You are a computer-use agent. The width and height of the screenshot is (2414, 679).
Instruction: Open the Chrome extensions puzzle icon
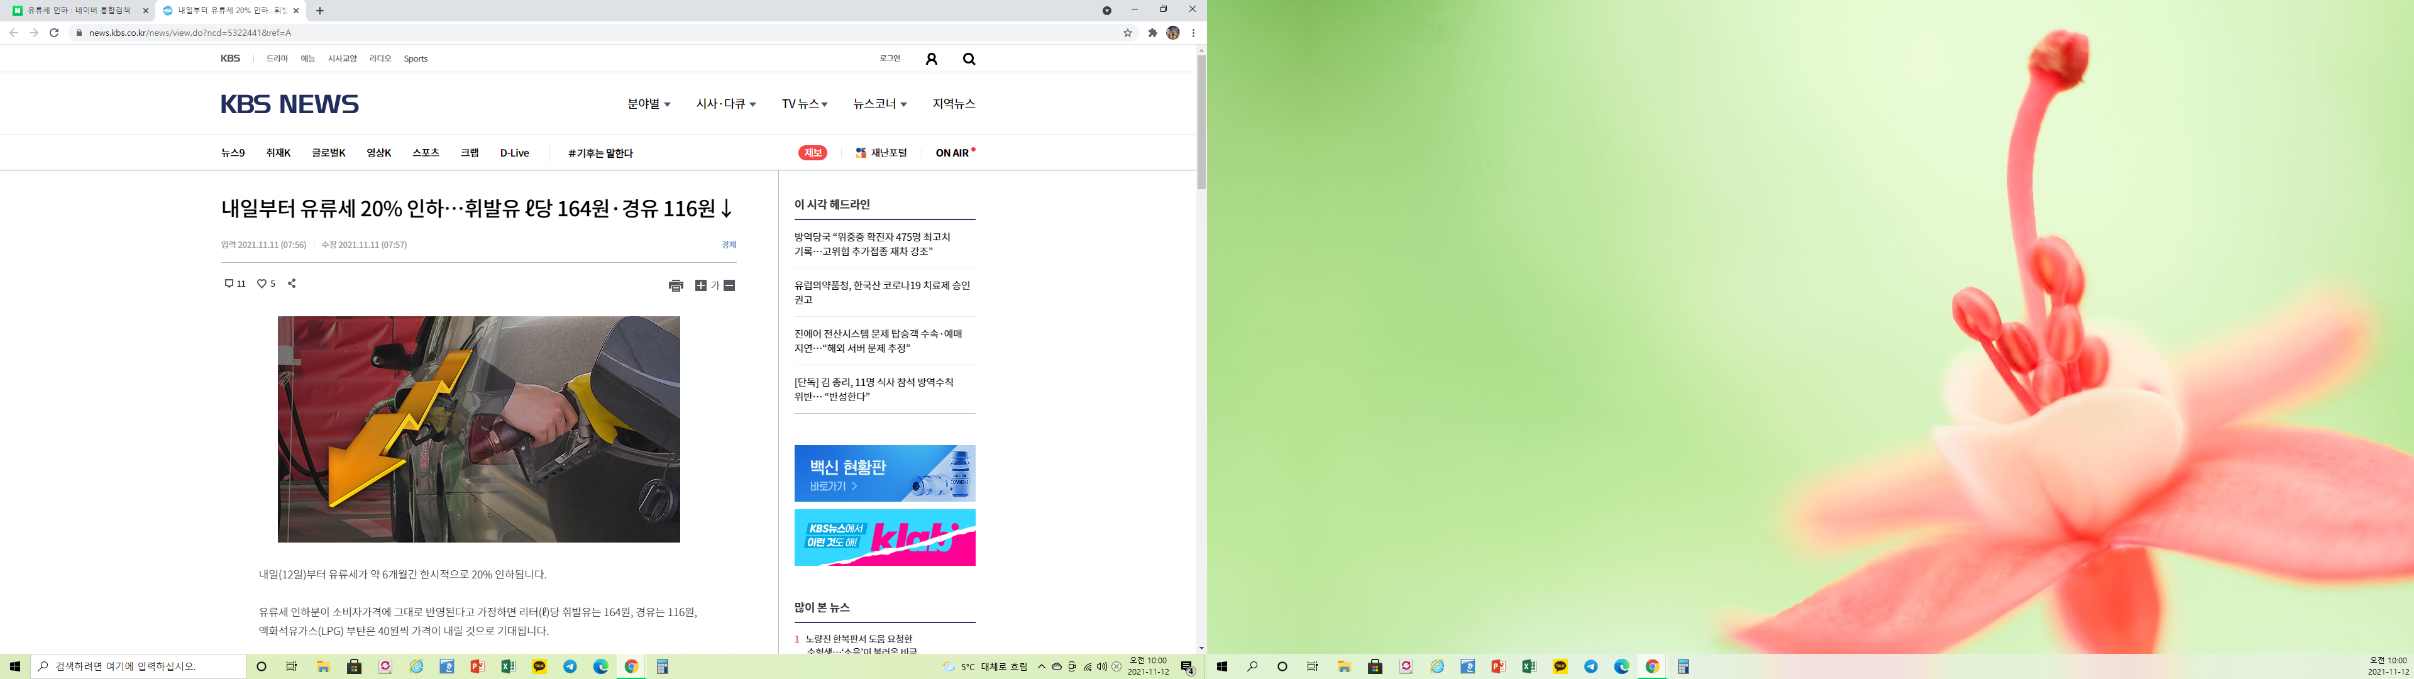(1153, 33)
